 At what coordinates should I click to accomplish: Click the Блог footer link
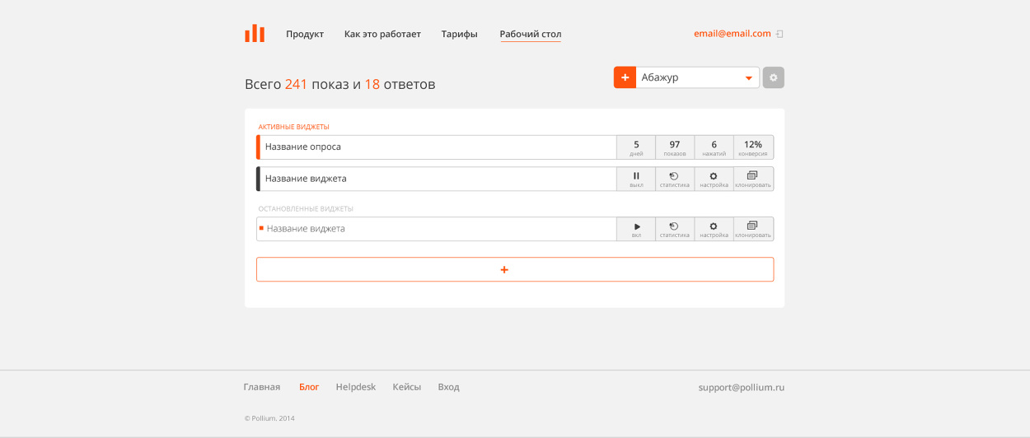point(309,387)
